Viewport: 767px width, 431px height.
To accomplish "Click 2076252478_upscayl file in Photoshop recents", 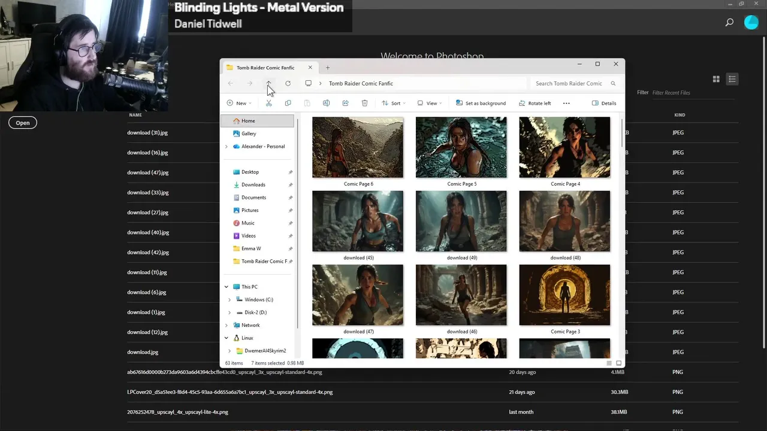I will pyautogui.click(x=177, y=412).
